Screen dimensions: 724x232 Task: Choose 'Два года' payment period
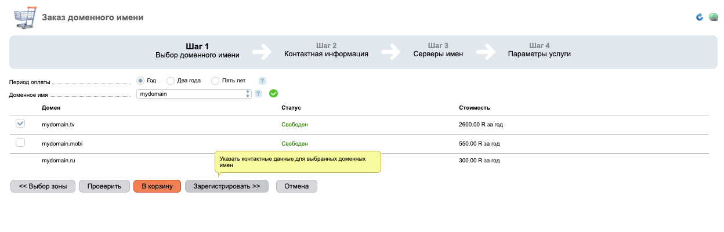(171, 81)
